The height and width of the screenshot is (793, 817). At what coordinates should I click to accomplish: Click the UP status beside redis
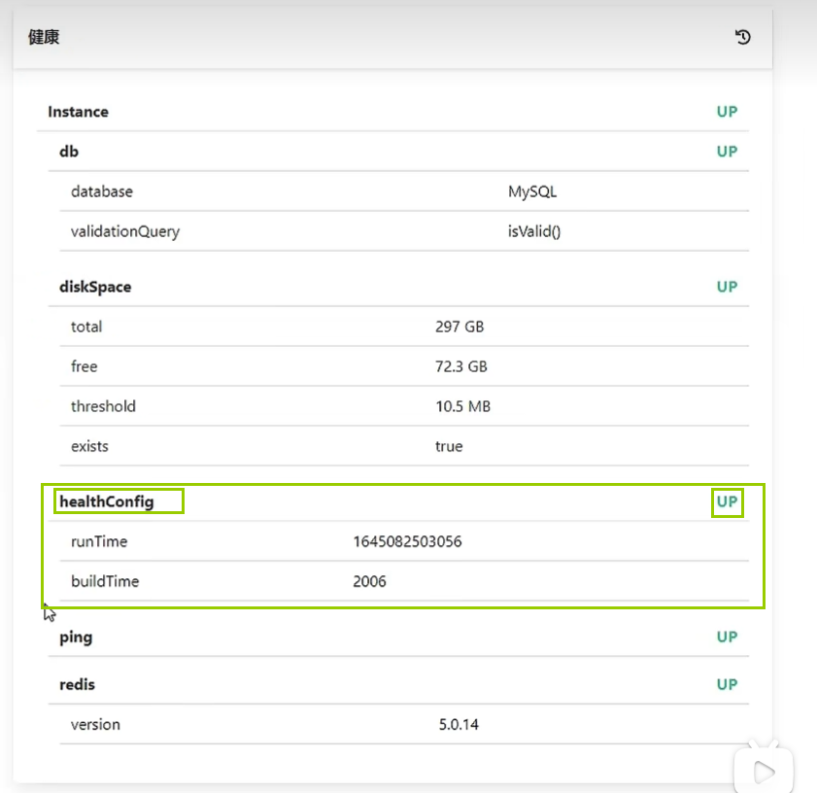tap(727, 684)
